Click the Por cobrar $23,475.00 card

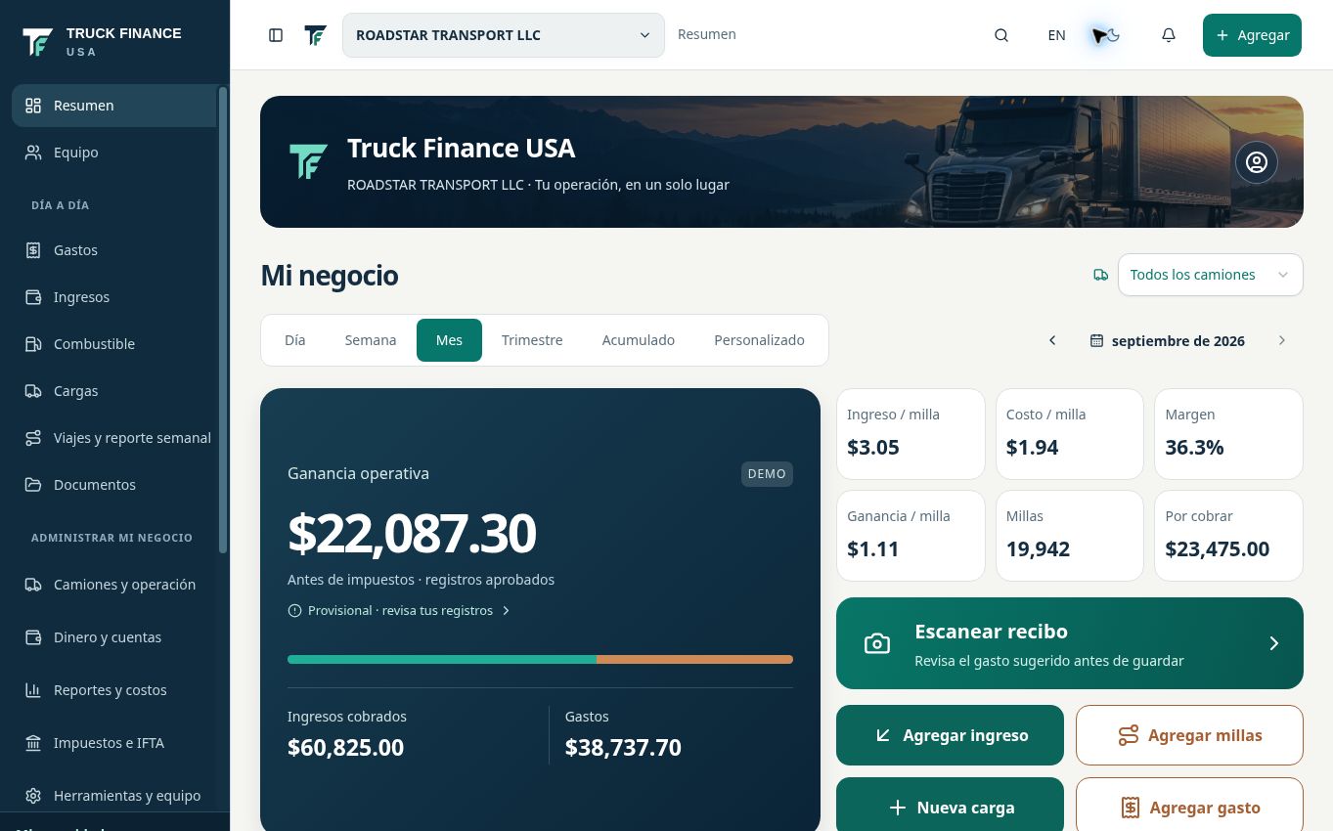(1229, 536)
